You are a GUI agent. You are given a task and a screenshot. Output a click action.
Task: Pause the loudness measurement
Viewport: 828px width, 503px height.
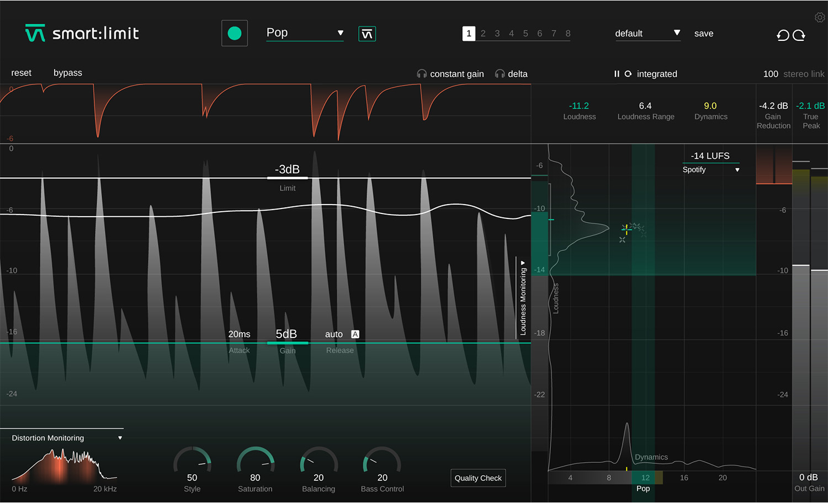[x=617, y=74]
